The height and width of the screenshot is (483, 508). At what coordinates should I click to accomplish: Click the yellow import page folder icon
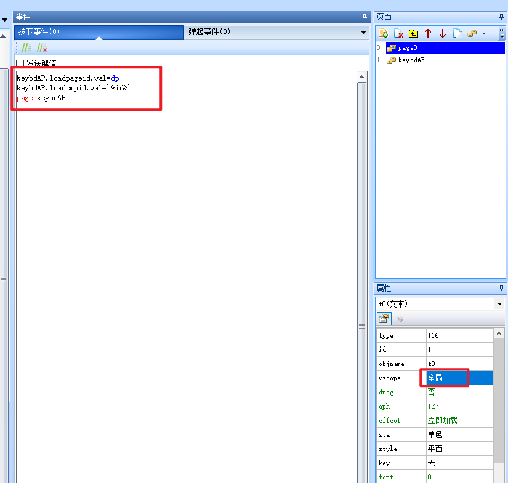tap(413, 33)
